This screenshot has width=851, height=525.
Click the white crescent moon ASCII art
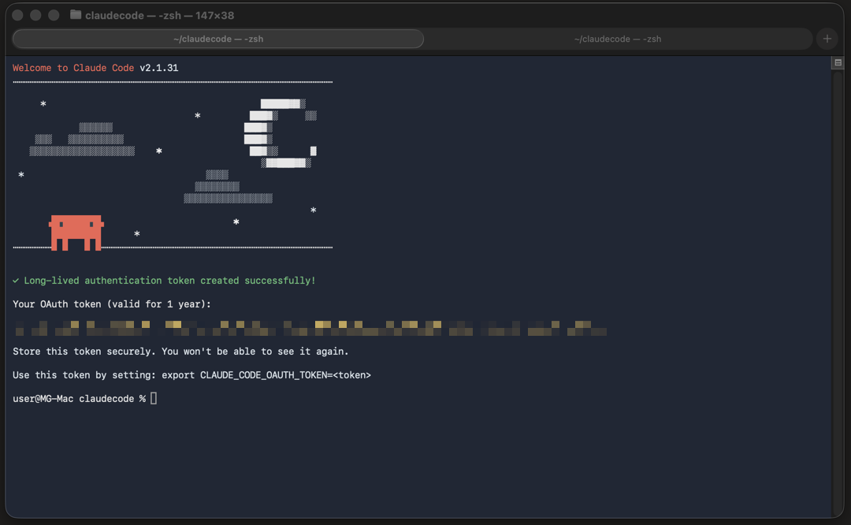277,134
